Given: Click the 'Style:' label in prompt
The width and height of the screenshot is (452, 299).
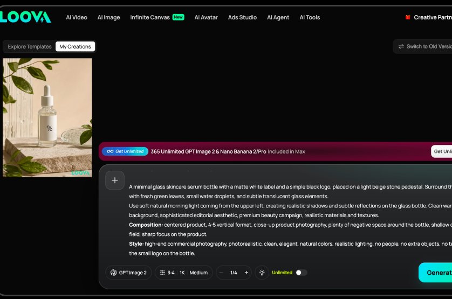Looking at the screenshot, I should [136, 244].
